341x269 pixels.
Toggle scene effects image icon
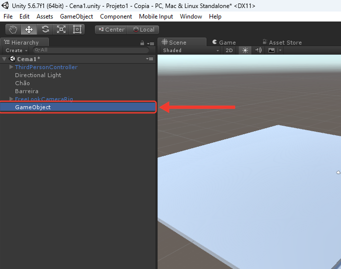[271, 50]
